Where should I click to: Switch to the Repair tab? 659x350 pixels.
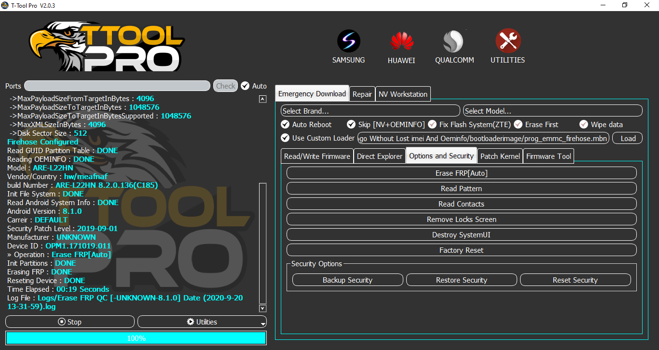point(362,94)
